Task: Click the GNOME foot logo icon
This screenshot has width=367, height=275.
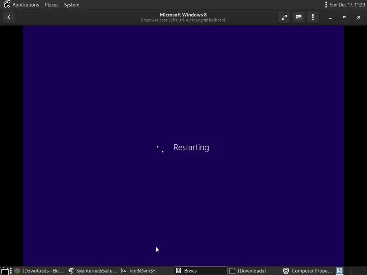Action: coord(7,4)
